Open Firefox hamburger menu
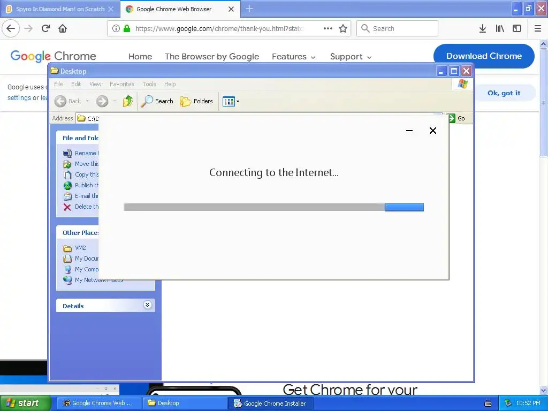548x411 pixels. click(538, 28)
